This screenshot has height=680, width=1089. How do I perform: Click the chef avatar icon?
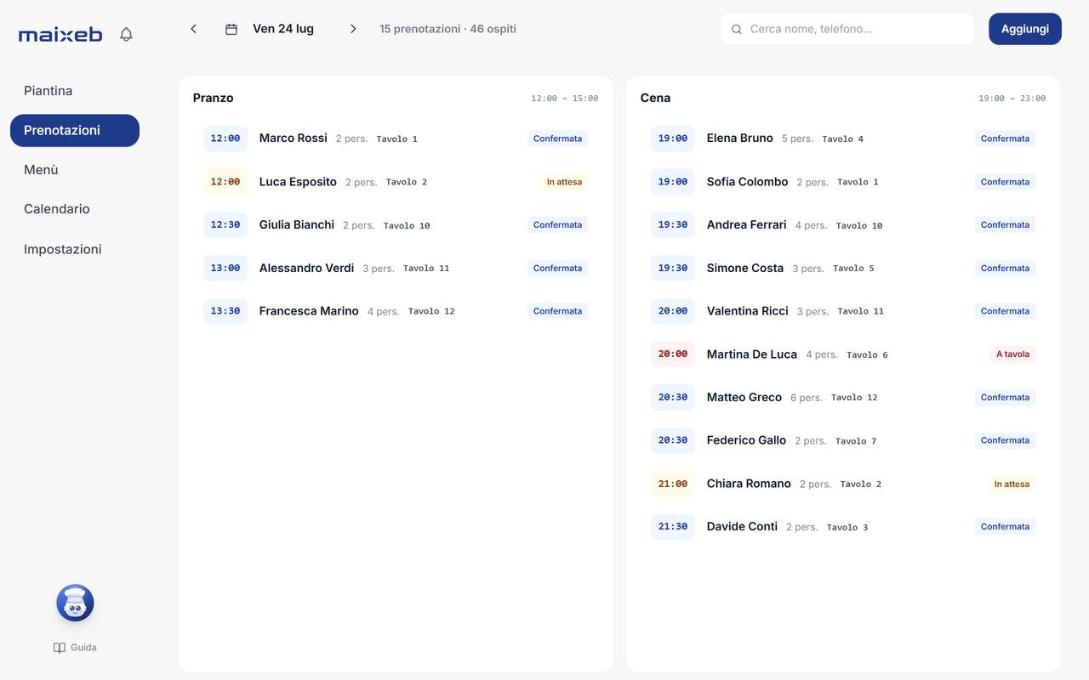coord(75,603)
